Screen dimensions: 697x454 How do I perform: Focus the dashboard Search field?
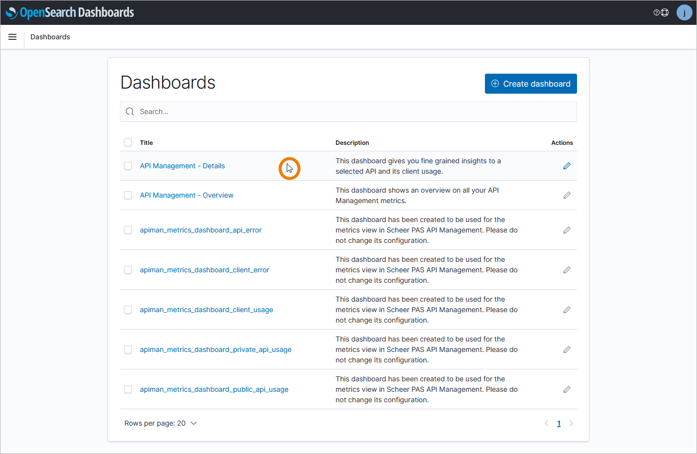point(348,112)
